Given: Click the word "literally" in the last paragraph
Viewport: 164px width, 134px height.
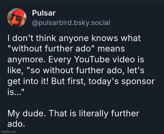Looking at the screenshot, I should 93,113.
